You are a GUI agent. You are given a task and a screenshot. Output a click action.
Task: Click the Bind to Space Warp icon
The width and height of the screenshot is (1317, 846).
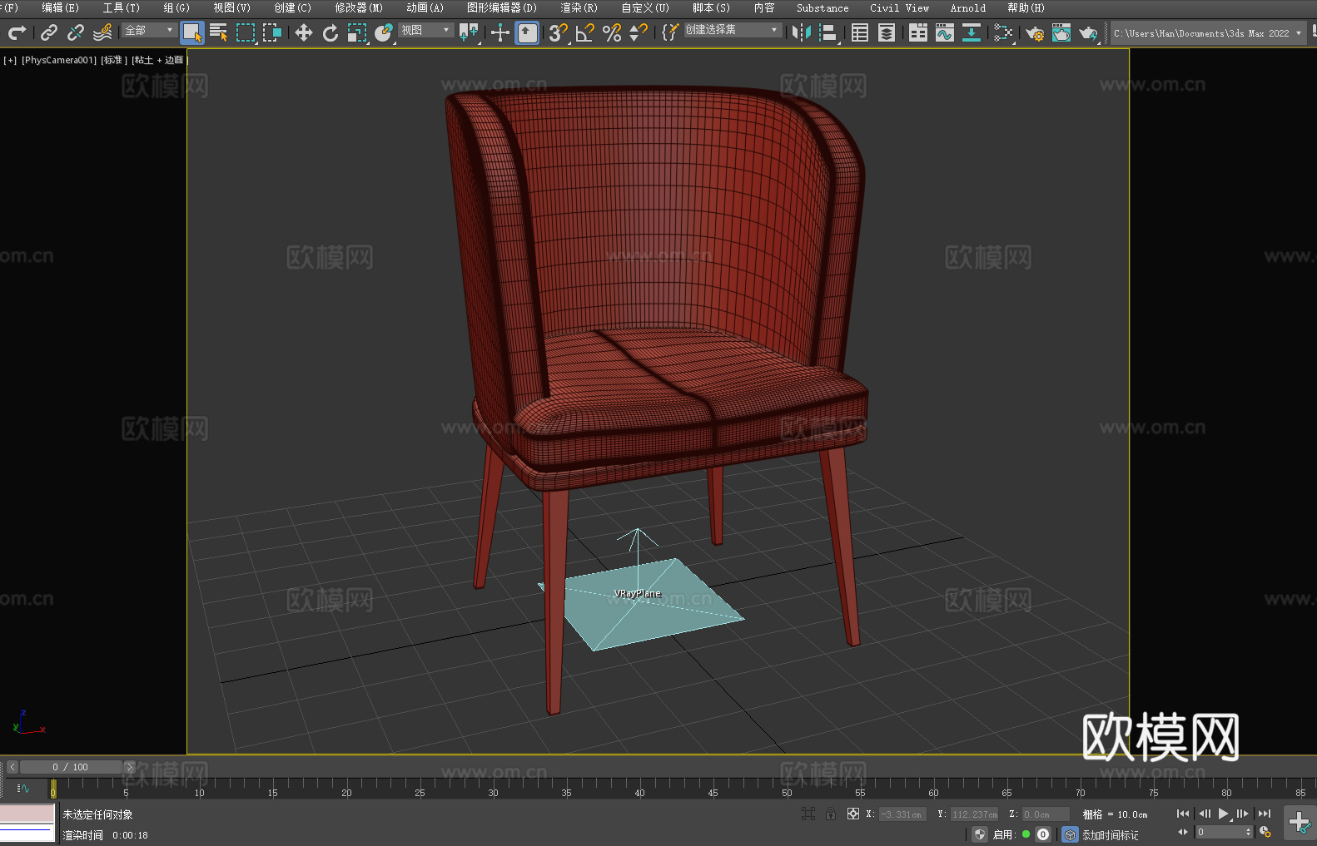click(102, 32)
